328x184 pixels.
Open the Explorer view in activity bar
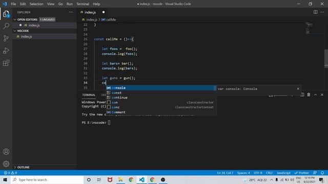(6, 14)
